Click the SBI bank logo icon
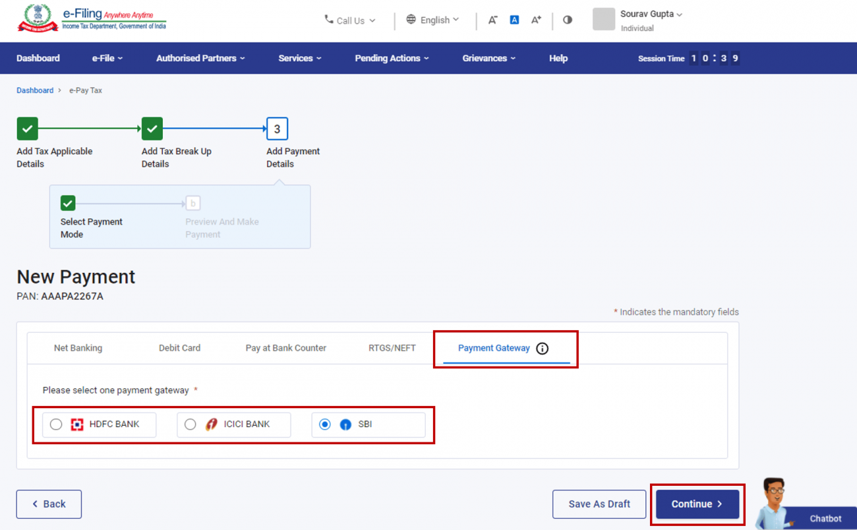The width and height of the screenshot is (857, 530). pyautogui.click(x=345, y=424)
